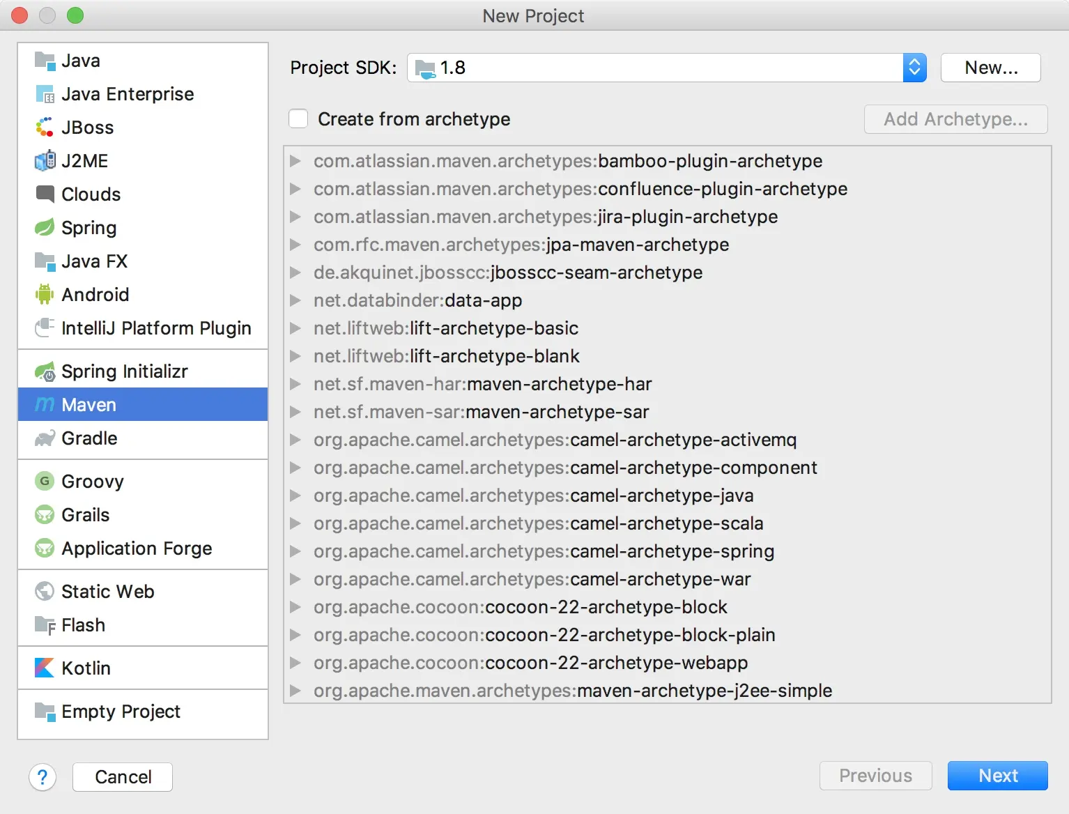Choose the Kotlin logo icon
The width and height of the screenshot is (1069, 814).
tap(45, 668)
